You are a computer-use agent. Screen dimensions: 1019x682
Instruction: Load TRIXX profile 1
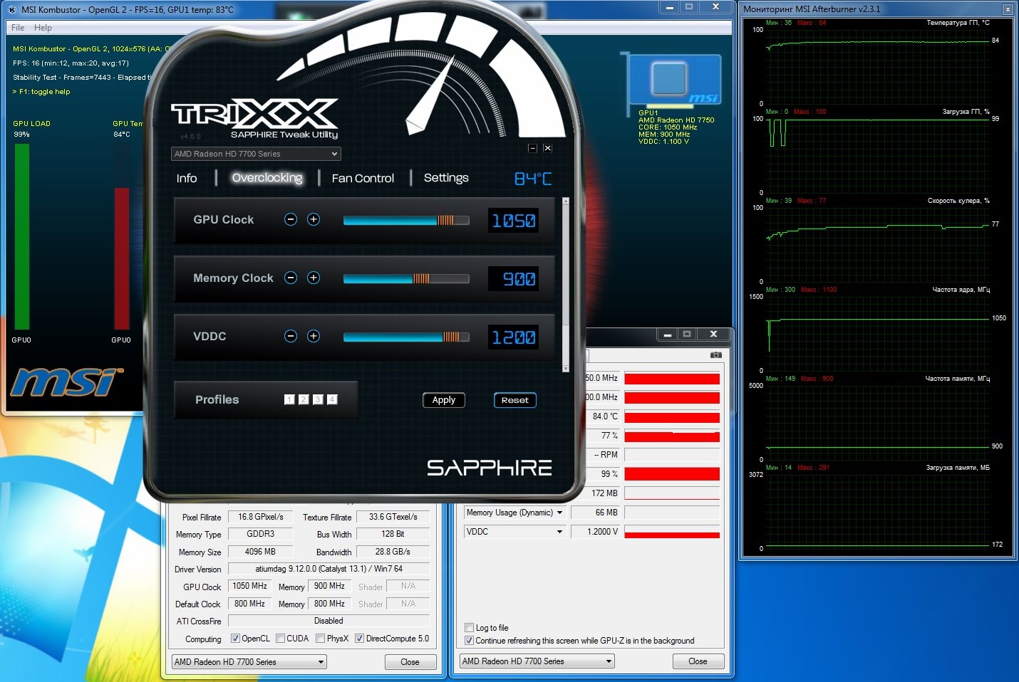click(x=289, y=399)
